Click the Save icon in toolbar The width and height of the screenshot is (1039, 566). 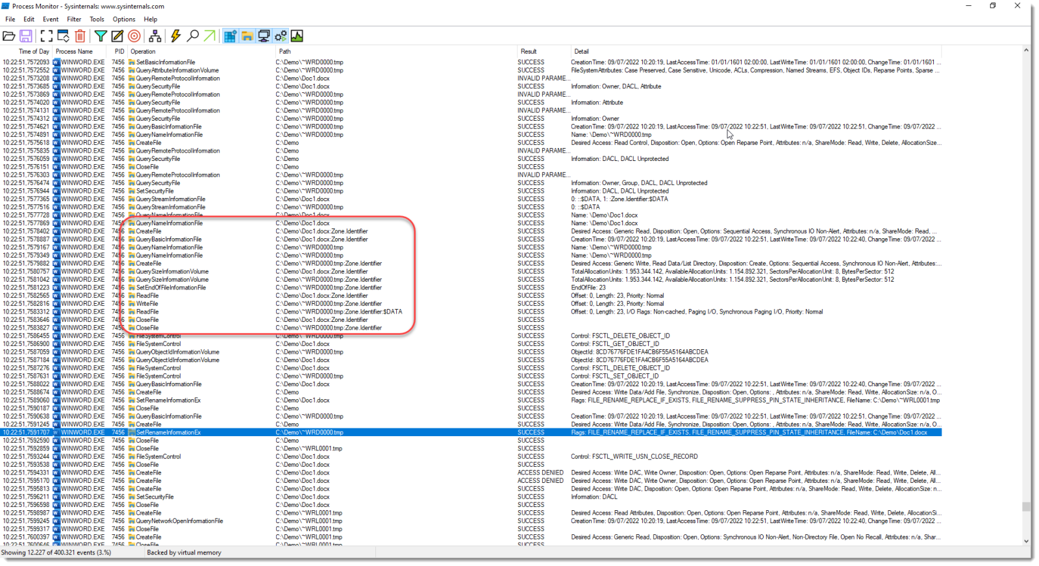(26, 36)
